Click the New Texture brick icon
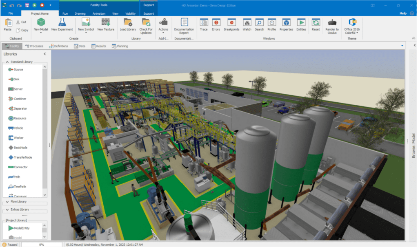Image resolution: width=418 pixels, height=247 pixels. pyautogui.click(x=106, y=22)
